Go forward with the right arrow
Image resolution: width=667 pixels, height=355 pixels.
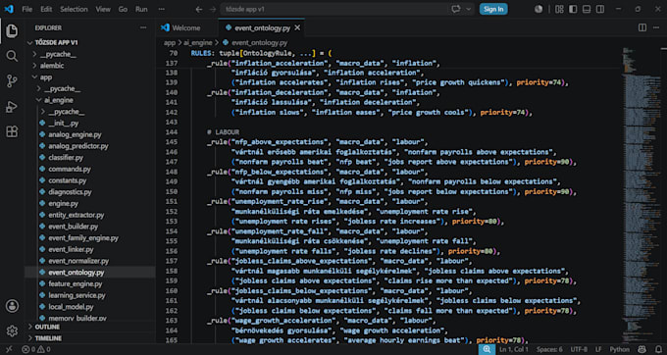pos(213,9)
